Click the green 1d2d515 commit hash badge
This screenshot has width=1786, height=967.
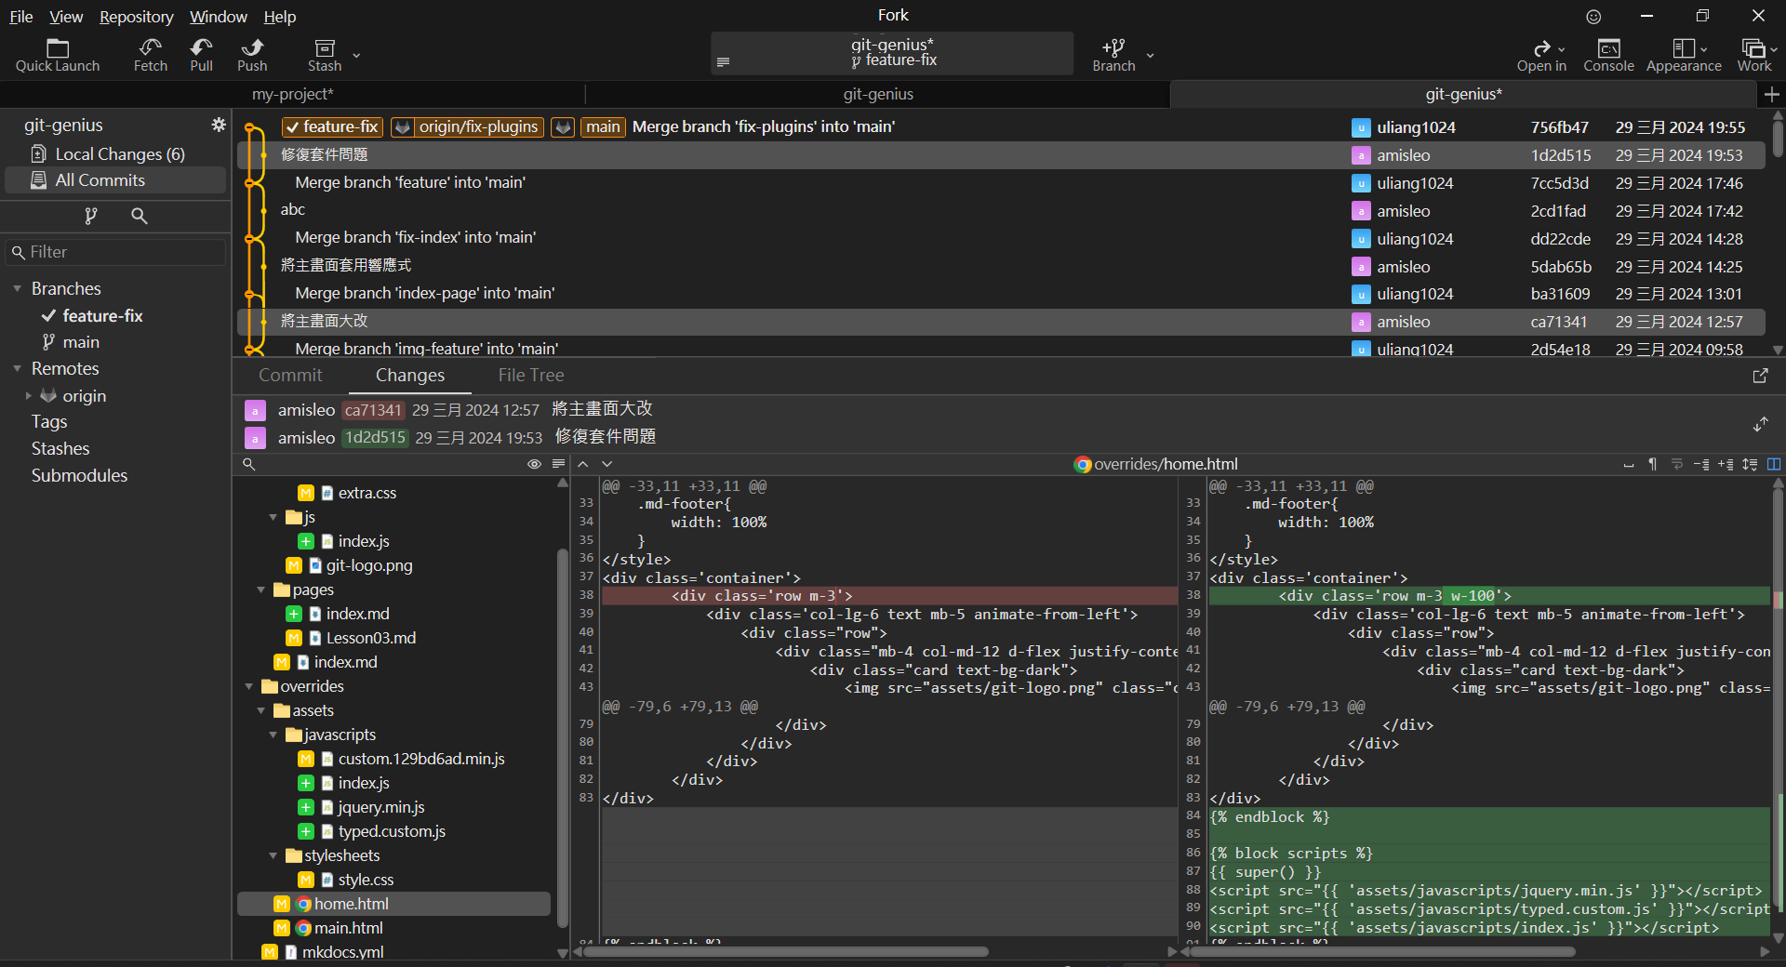375,438
